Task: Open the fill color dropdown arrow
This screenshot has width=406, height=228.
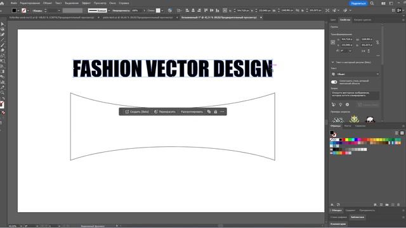Action: (x=18, y=11)
